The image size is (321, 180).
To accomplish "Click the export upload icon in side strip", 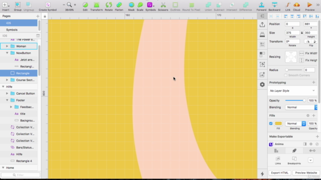I will 262,24.
